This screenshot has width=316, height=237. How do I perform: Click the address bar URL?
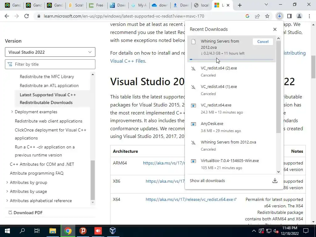pos(124,16)
